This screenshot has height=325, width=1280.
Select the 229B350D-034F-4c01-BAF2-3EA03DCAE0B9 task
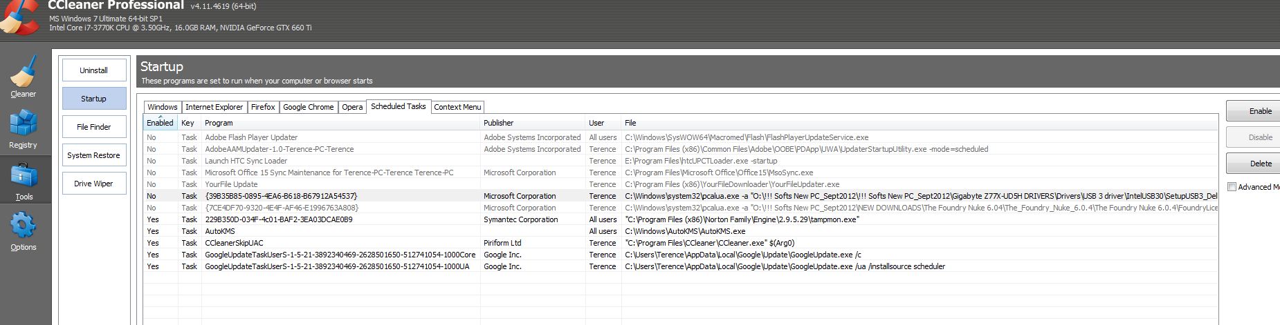681,219
